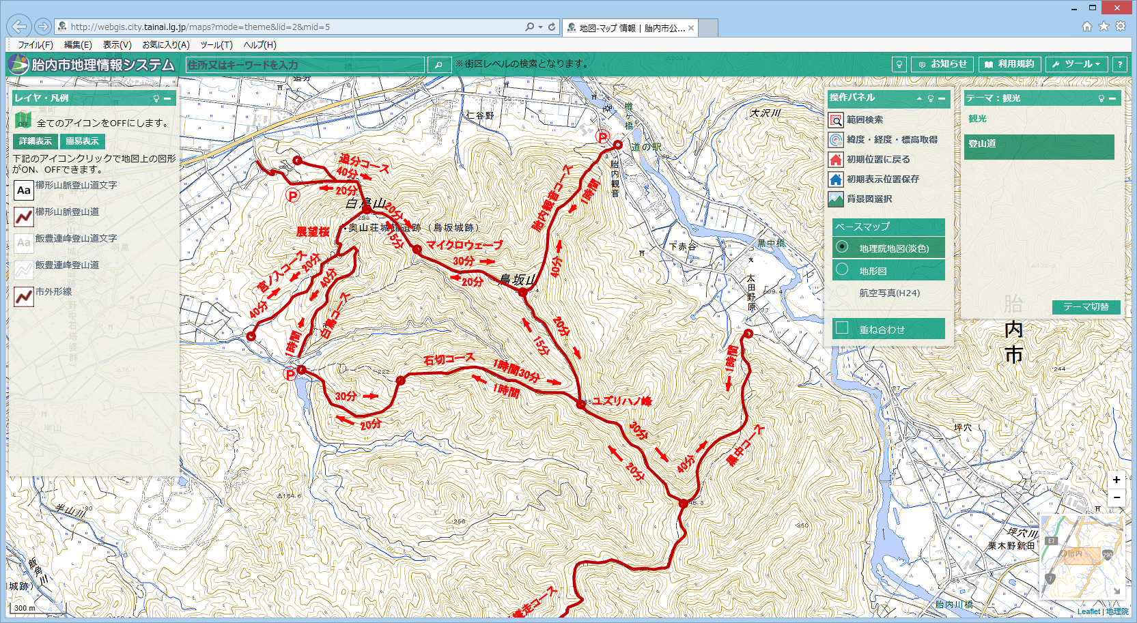Toggle 飯豊連峰登山道文字 Aa layer icon
This screenshot has width=1137, height=623.
tap(23, 244)
